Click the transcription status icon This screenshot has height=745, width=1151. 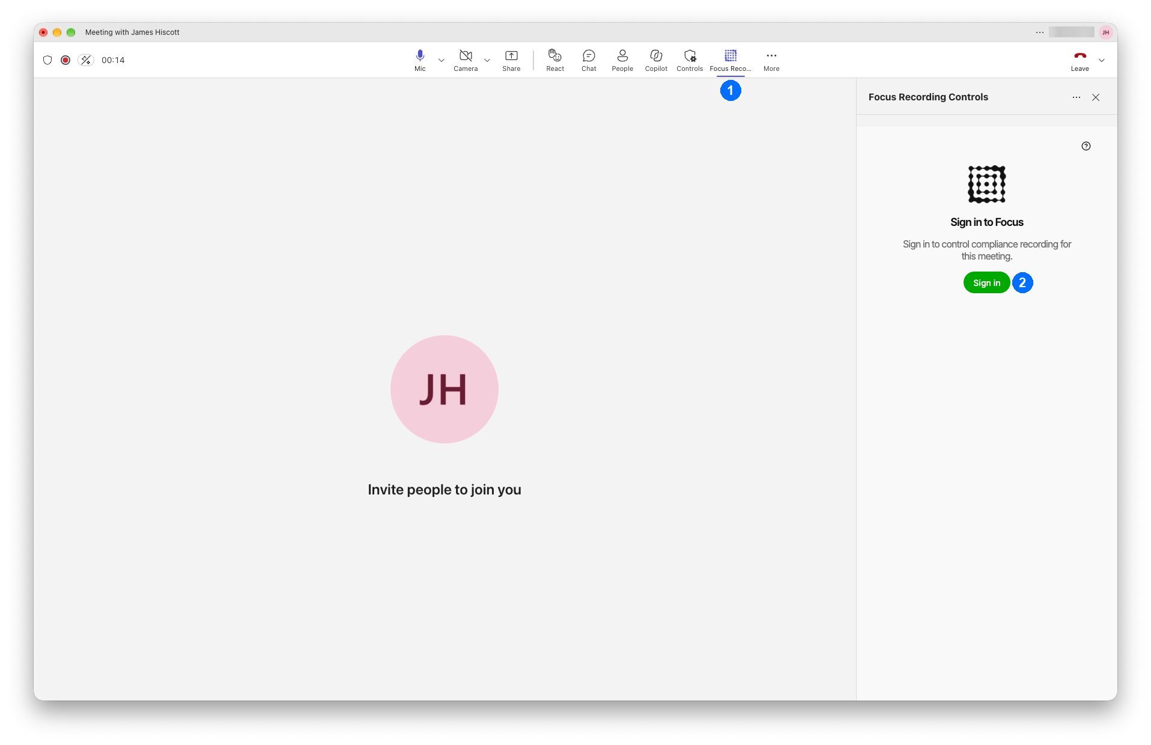(86, 60)
